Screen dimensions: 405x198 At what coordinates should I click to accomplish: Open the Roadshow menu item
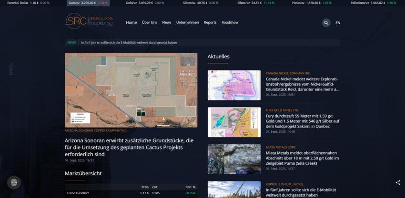[230, 22]
